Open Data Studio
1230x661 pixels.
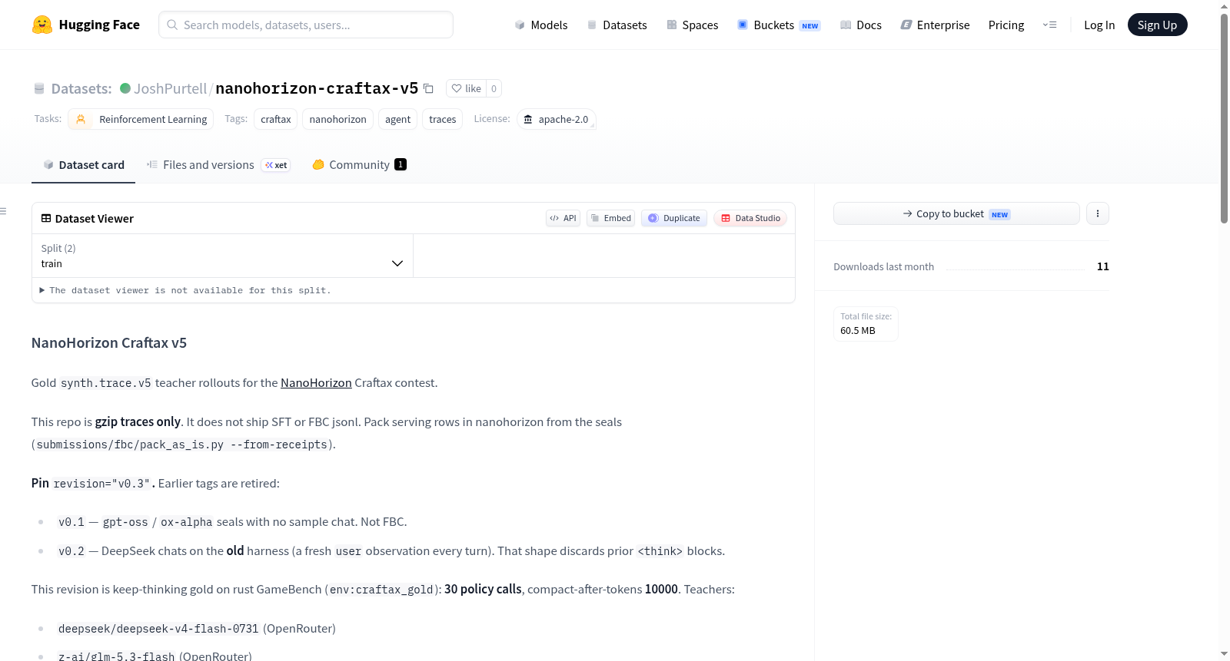(750, 218)
